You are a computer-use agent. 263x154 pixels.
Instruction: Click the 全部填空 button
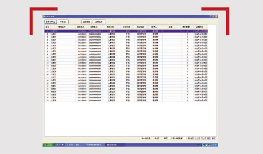click(x=86, y=22)
